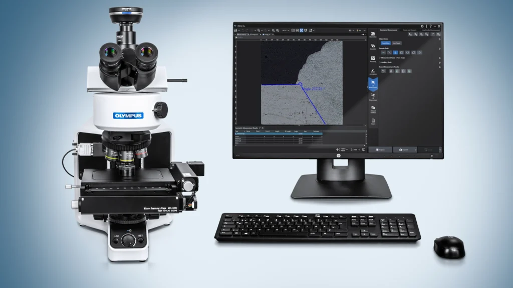513x288 pixels.
Task: Click the help question mark icon
Action: 430,26
